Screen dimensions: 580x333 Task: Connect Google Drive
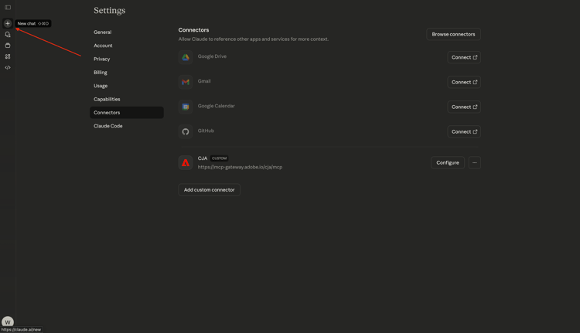(x=464, y=57)
